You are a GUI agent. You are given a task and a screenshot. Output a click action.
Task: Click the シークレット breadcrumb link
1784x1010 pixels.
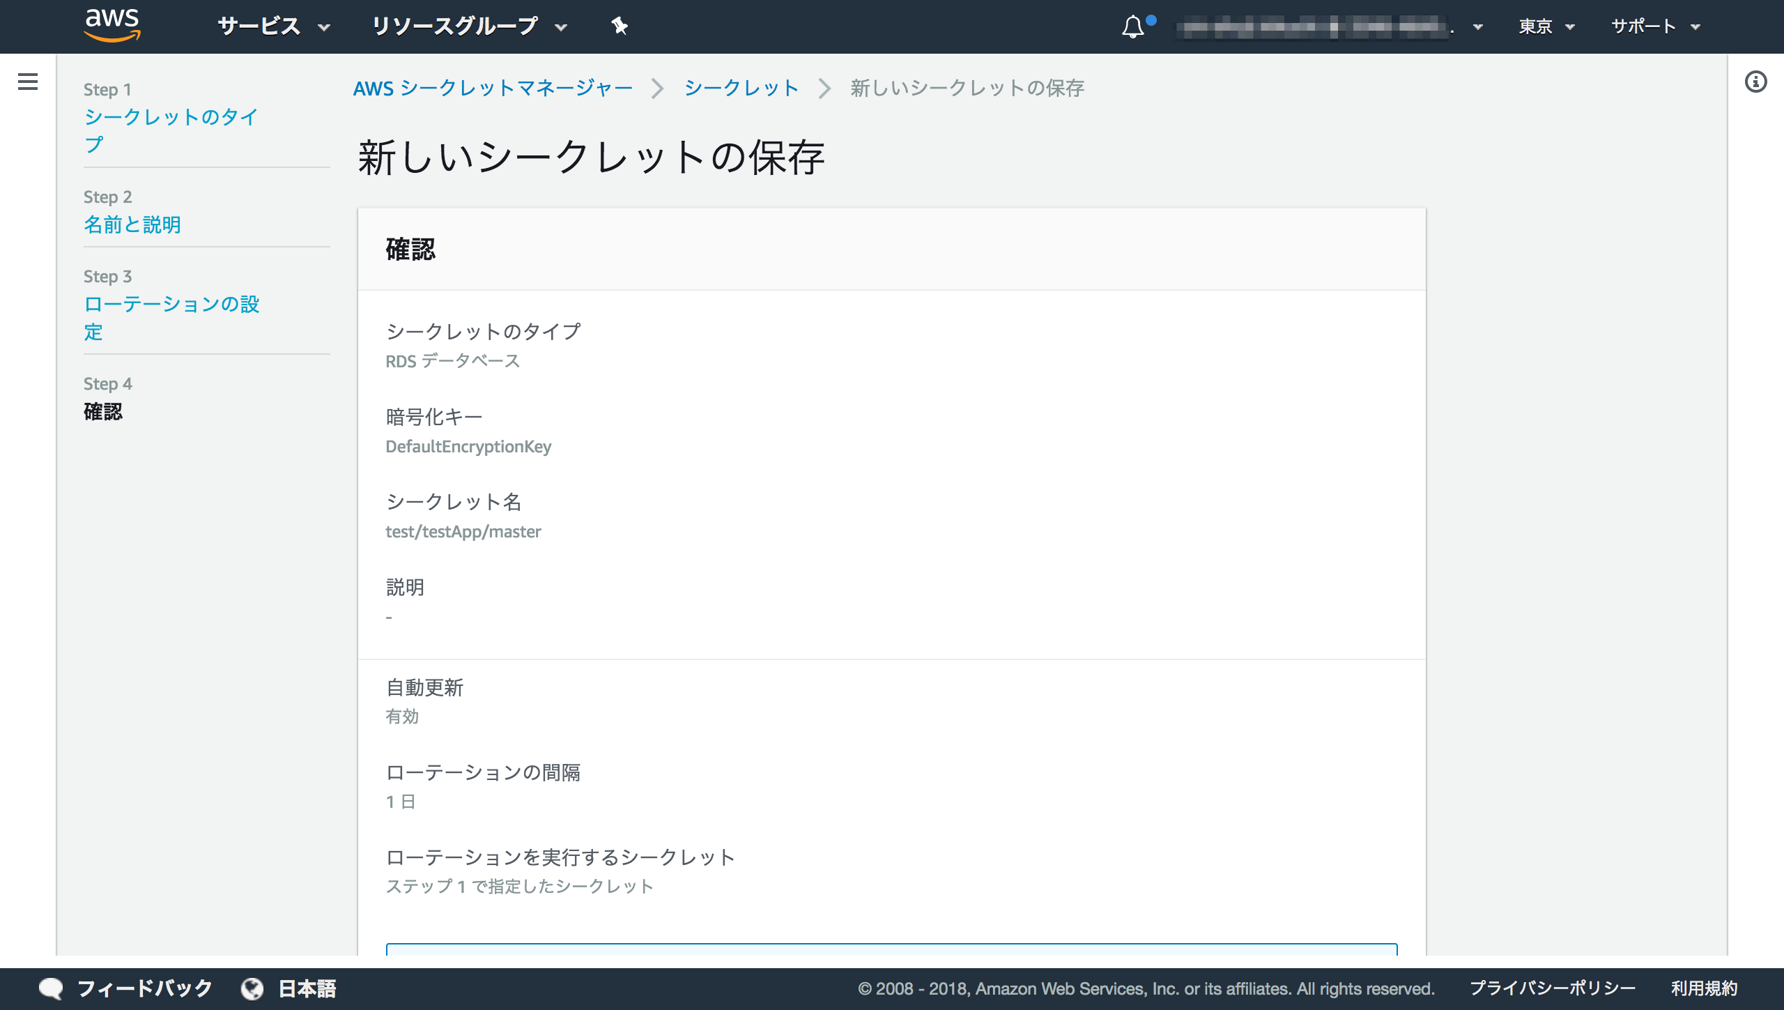click(741, 88)
